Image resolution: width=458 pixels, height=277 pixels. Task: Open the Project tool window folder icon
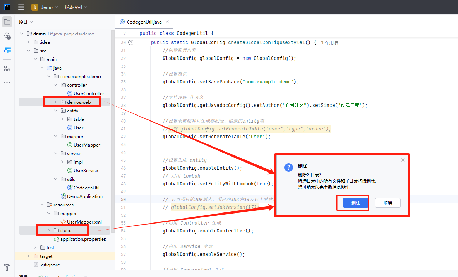(x=7, y=22)
